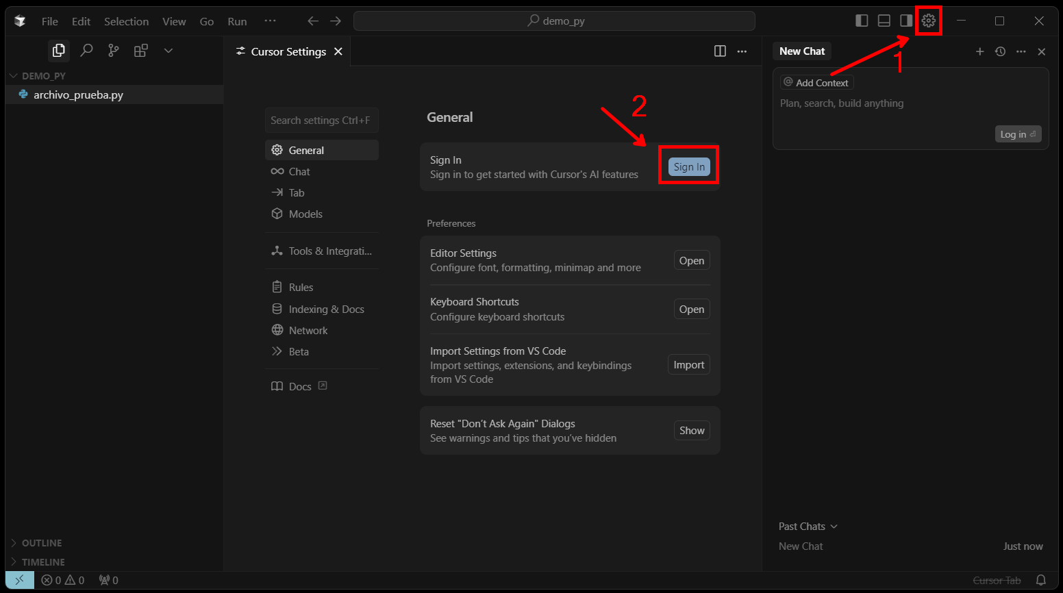
Task: Close the chat panel
Action: [1042, 51]
